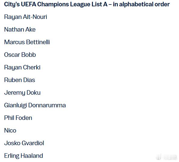Click the single name Nico
The width and height of the screenshot is (179, 162).
[10, 130]
